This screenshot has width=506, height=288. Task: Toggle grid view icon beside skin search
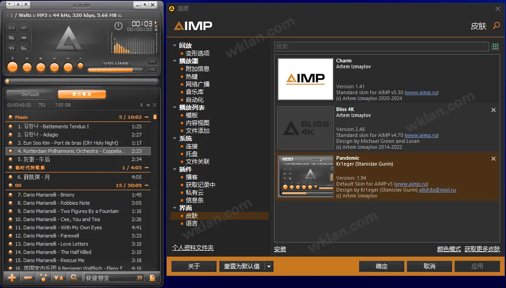click(x=496, y=46)
